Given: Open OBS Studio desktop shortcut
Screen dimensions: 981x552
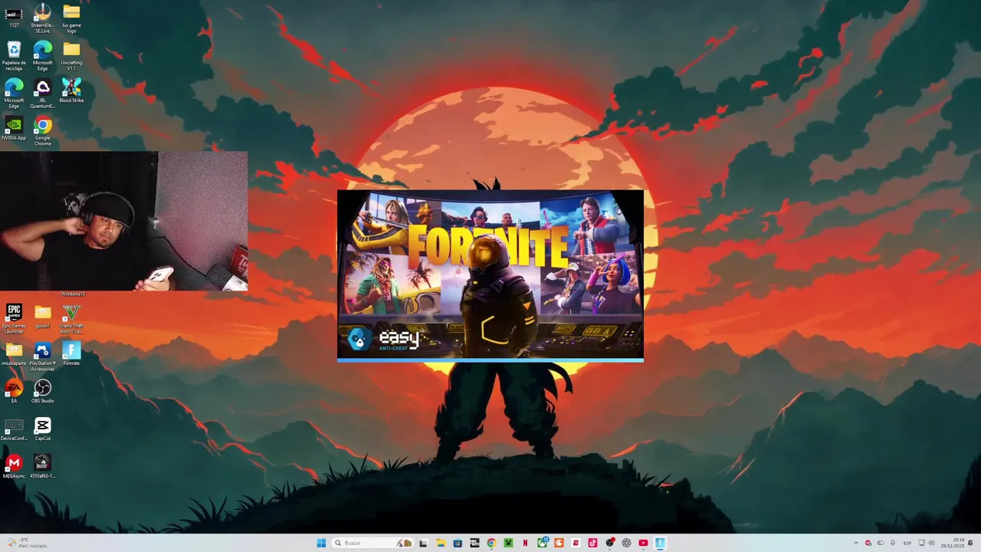Looking at the screenshot, I should (x=42, y=391).
